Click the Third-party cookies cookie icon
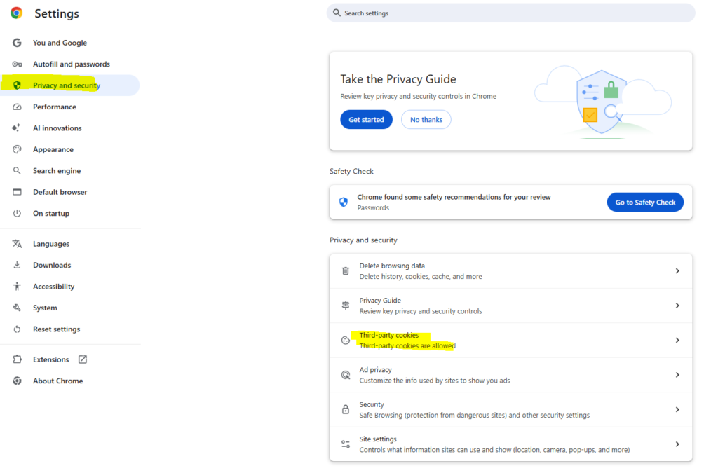Screen dimensions: 718x473 (x=346, y=340)
